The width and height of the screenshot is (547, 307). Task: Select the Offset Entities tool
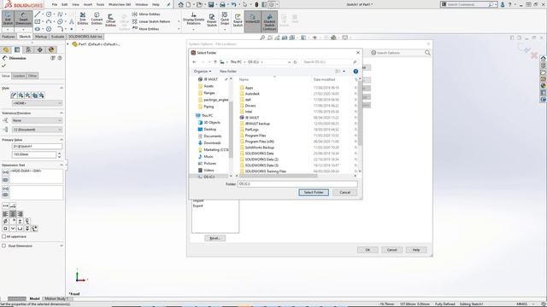[x=110, y=20]
